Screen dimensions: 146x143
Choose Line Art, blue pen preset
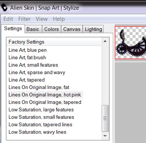(28, 50)
